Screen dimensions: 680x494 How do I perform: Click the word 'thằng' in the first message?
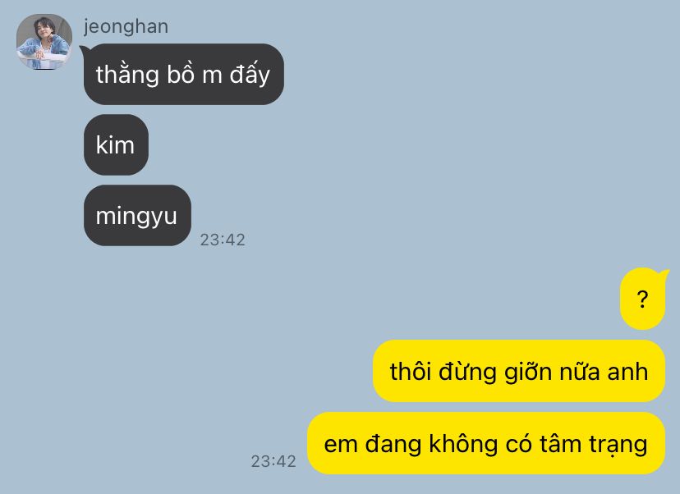click(127, 75)
